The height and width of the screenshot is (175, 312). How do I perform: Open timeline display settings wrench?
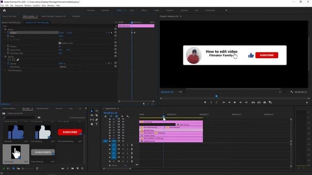click(x=128, y=116)
